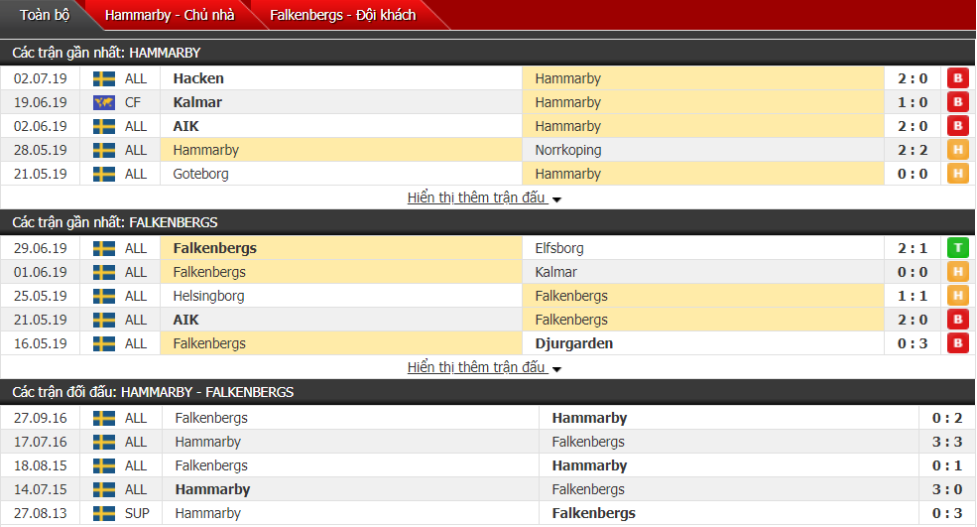Click orange H badge in Helsingborg row
The image size is (977, 527).
click(x=958, y=296)
